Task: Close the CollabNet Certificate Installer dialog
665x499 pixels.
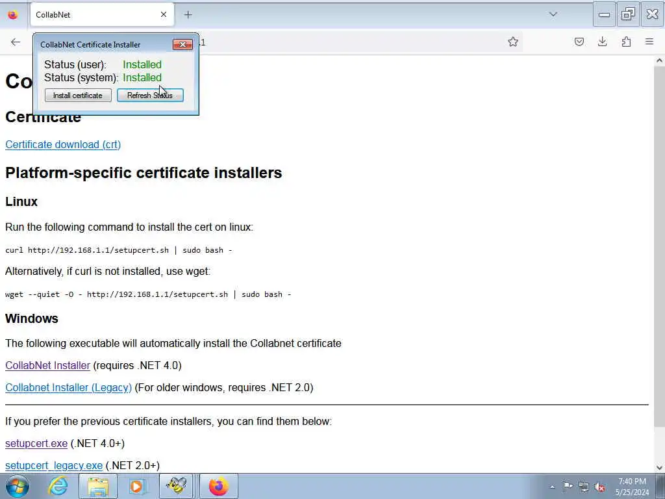Action: pos(182,45)
